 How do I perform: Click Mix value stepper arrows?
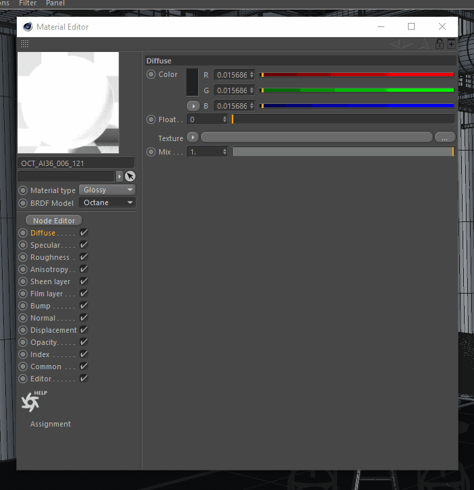(225, 152)
